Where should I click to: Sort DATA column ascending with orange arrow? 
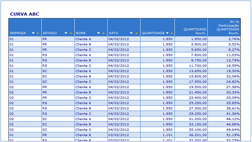[x=137, y=33]
